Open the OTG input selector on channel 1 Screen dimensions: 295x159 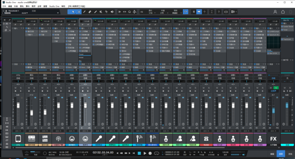[18, 75]
